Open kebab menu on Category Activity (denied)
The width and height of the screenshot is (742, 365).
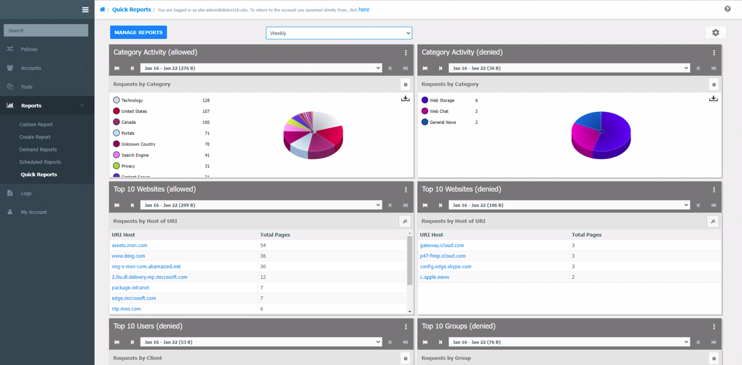[x=714, y=53]
